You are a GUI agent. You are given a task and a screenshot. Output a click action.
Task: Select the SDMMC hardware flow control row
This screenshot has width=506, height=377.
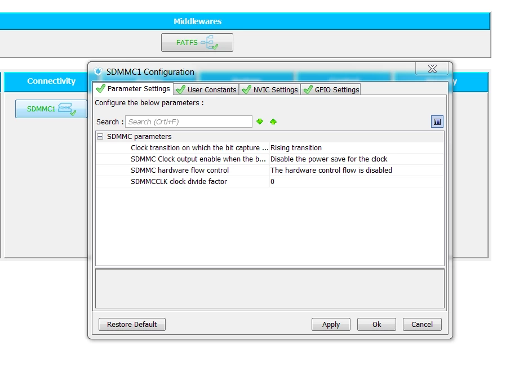coord(270,170)
